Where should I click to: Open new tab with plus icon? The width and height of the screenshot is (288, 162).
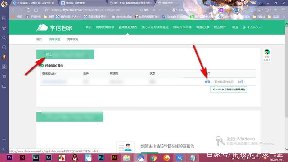(x=276, y=10)
